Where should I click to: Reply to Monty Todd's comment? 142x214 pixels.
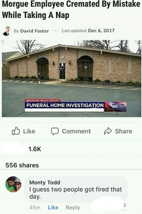[73, 207]
